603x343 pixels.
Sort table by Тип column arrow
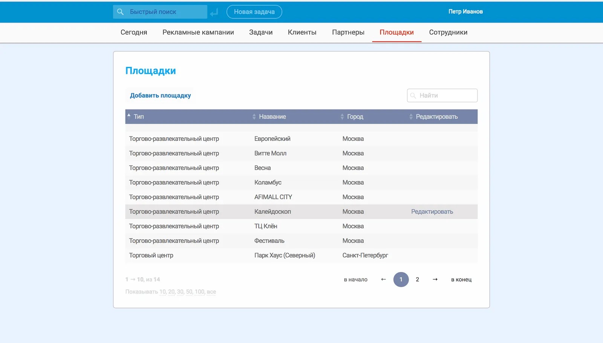(x=129, y=115)
